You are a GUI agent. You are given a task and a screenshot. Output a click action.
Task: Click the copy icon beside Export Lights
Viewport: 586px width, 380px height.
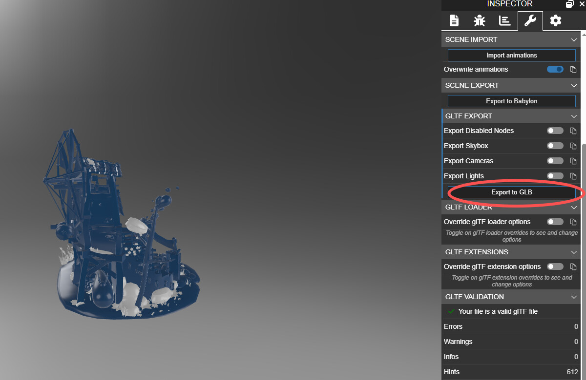(573, 176)
